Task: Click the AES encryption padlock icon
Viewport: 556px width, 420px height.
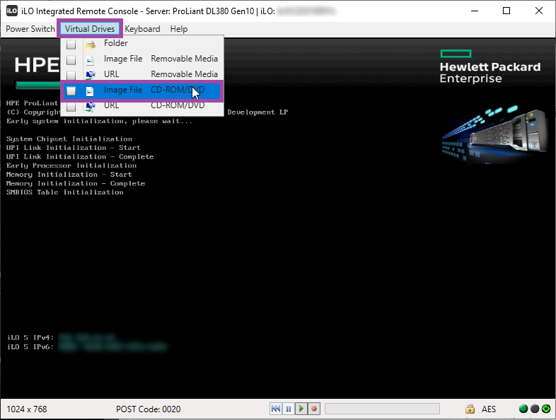Action: pyautogui.click(x=470, y=409)
